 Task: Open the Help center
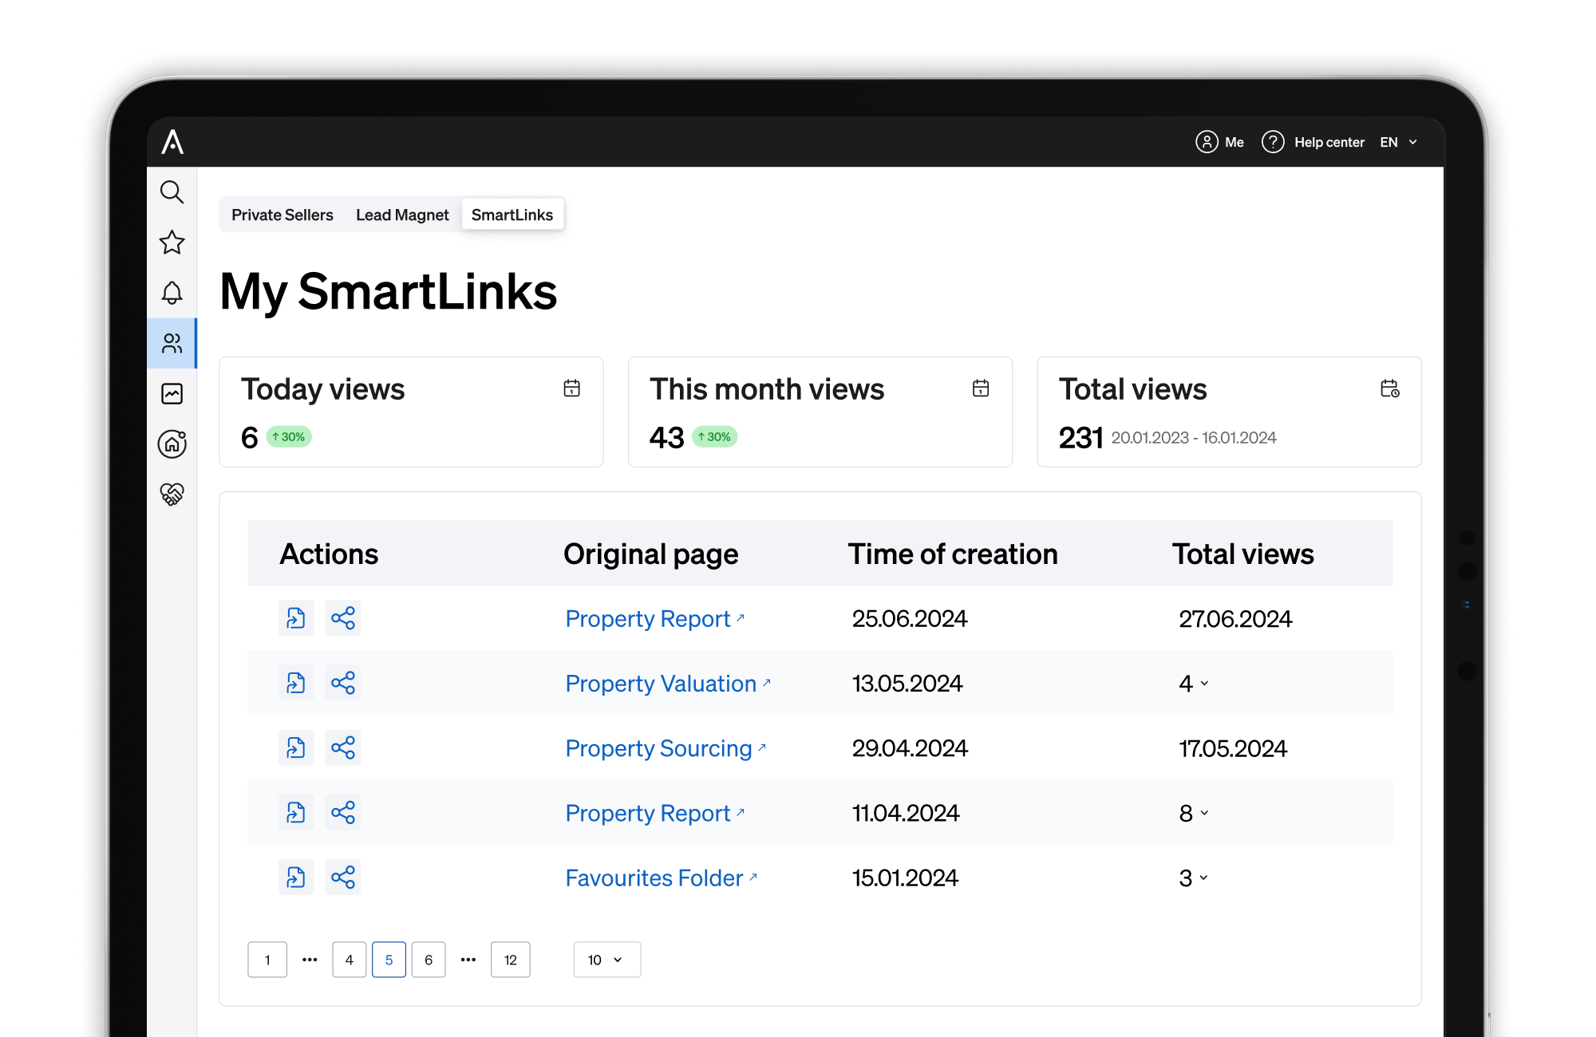coord(1329,142)
